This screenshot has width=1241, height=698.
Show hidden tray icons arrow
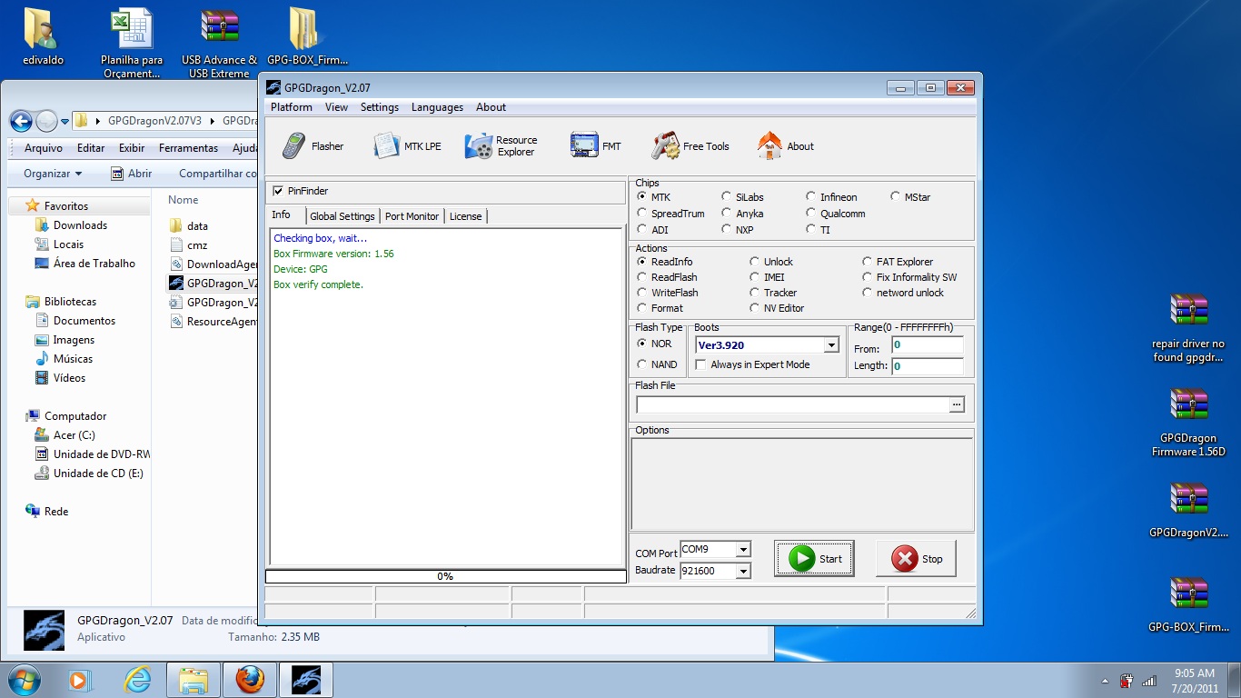(1105, 681)
